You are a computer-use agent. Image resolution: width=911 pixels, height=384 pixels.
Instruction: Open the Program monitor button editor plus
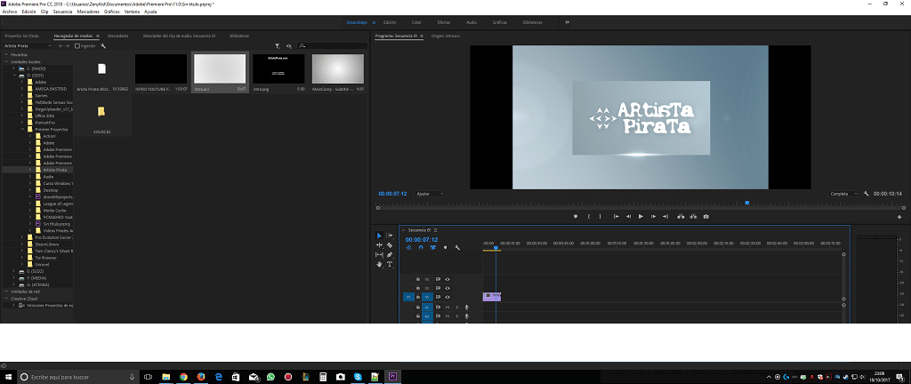899,217
